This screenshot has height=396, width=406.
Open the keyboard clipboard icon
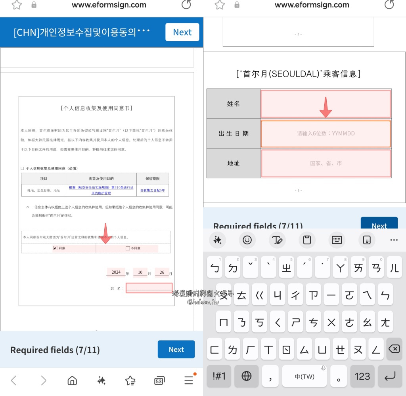coord(307,240)
